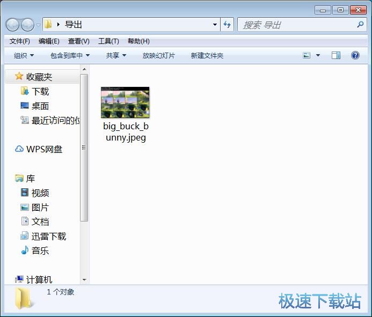
Task: Click the navigation pane scrollbar thumb
Action: click(x=84, y=148)
